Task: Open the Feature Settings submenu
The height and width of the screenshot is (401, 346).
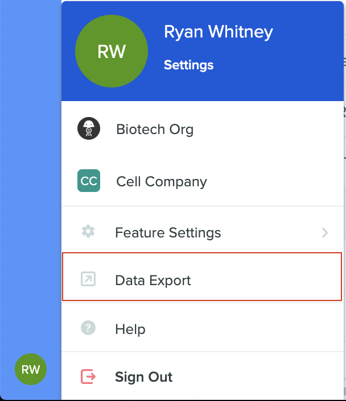Action: tap(203, 232)
